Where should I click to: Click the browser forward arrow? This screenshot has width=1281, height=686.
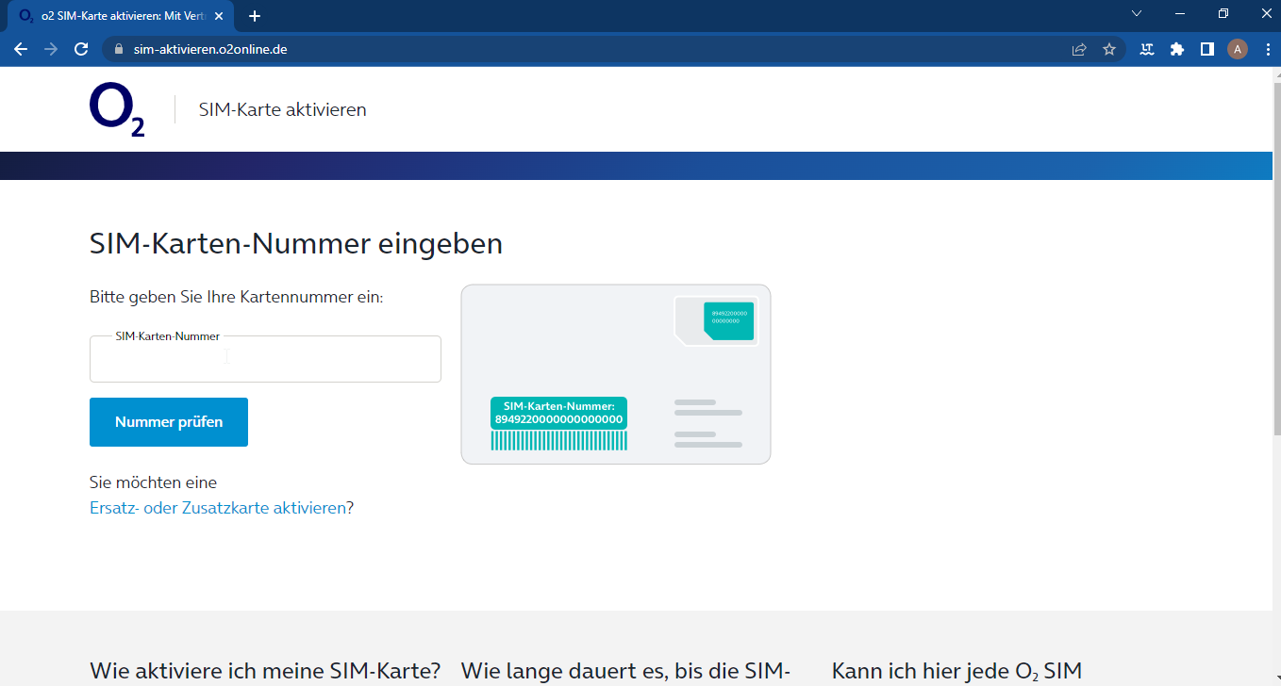pyautogui.click(x=51, y=49)
